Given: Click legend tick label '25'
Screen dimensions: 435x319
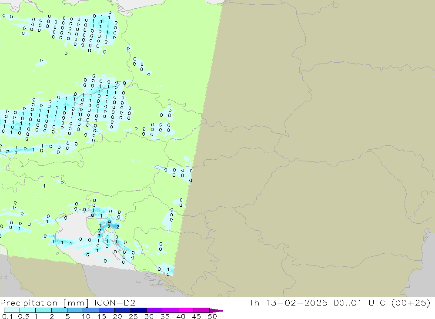Looking at the screenshot, I should point(133,316).
